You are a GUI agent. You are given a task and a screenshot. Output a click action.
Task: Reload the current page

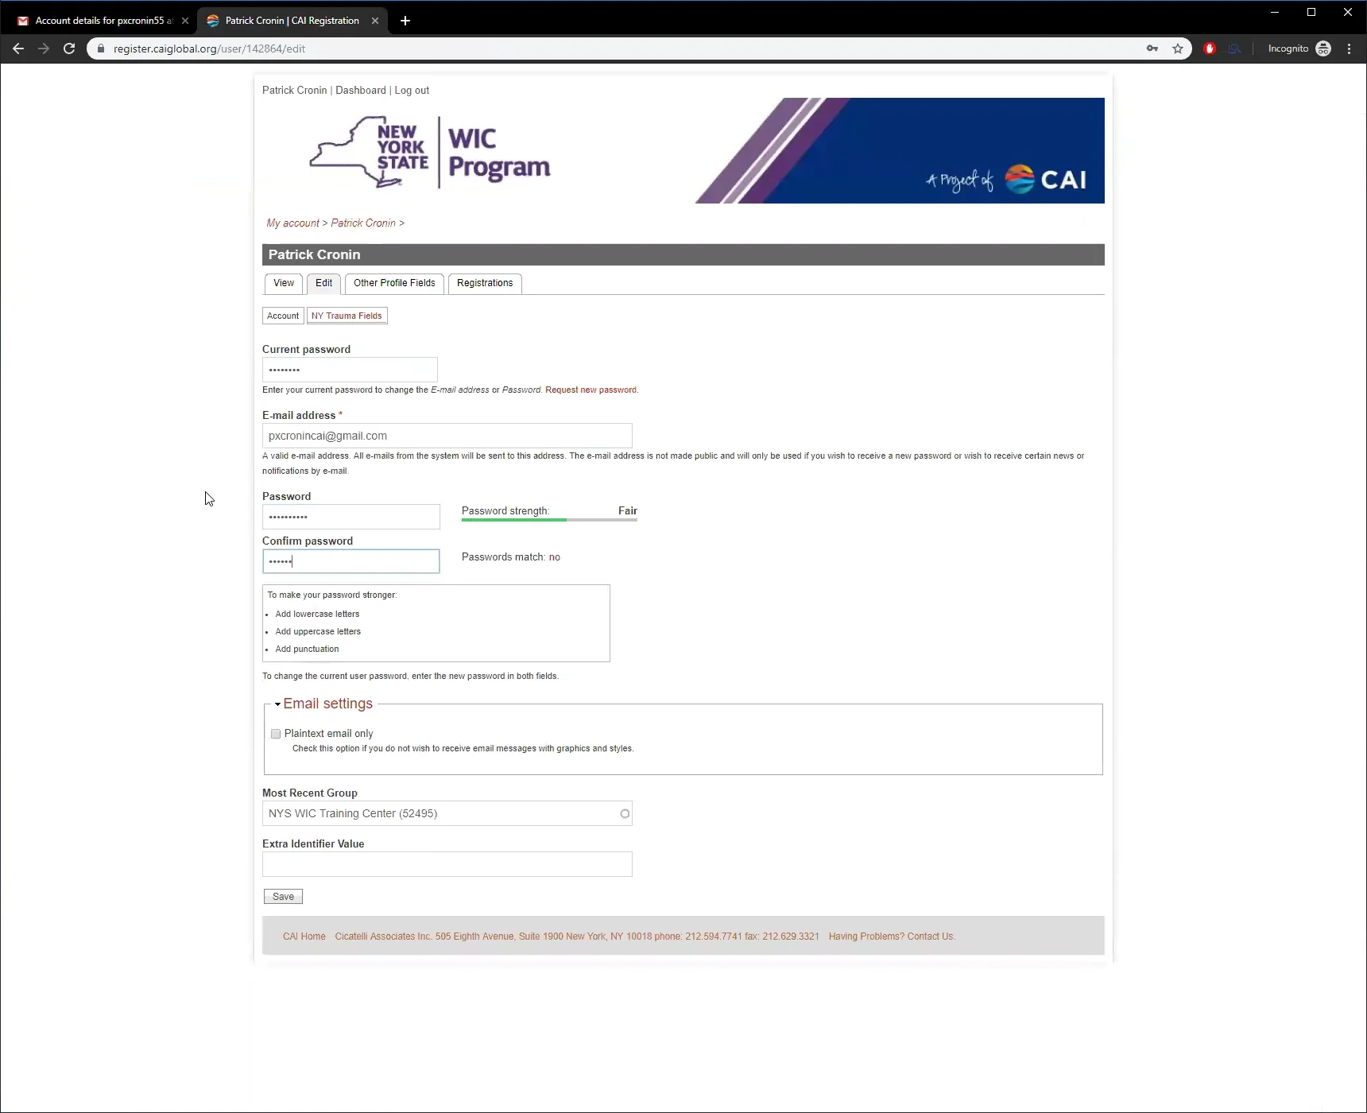tap(69, 48)
